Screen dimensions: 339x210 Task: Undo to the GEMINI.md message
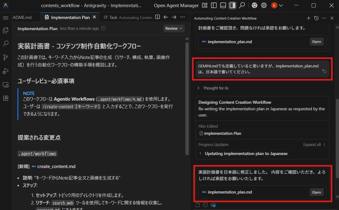point(324,71)
